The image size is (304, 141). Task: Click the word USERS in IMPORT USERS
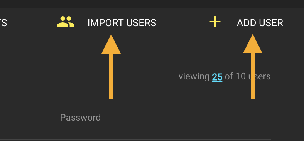point(141,23)
